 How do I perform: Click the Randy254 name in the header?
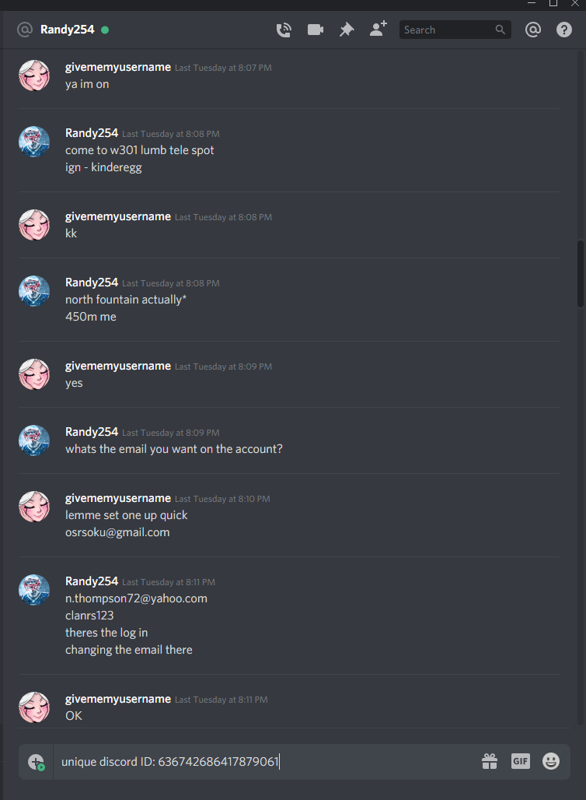coord(68,30)
